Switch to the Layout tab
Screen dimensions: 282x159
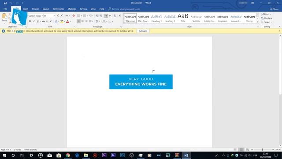(46, 9)
